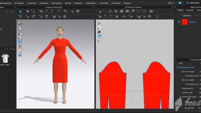This screenshot has width=201, height=113.
Task: Choose Edit Sewing tool in 3D toolbar
Action: click(41, 11)
